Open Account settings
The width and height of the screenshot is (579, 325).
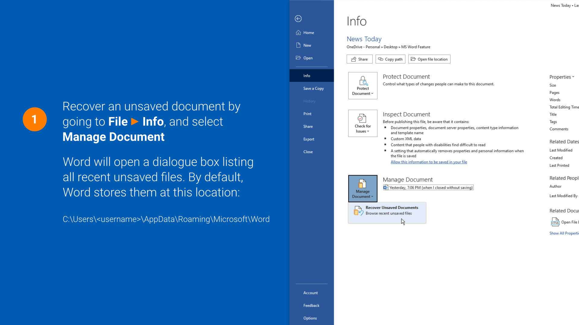312,292
